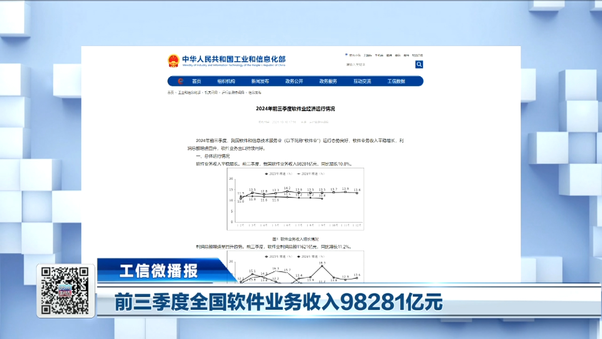Click the QR code image
Screen dimensions: 602x339
click(x=65, y=290)
